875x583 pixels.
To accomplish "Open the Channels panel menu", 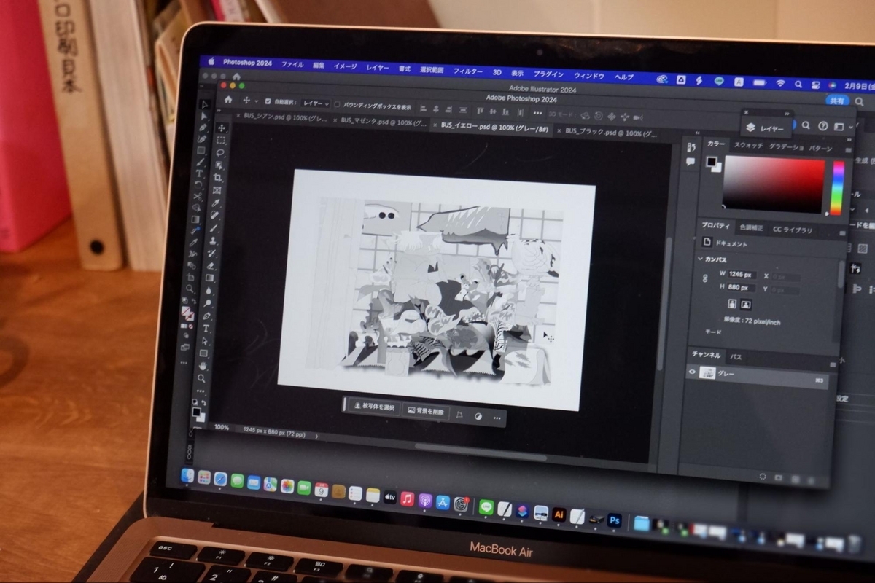I will tap(832, 364).
